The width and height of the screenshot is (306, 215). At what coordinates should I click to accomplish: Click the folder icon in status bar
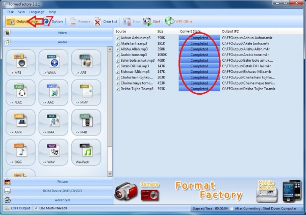click(x=7, y=208)
